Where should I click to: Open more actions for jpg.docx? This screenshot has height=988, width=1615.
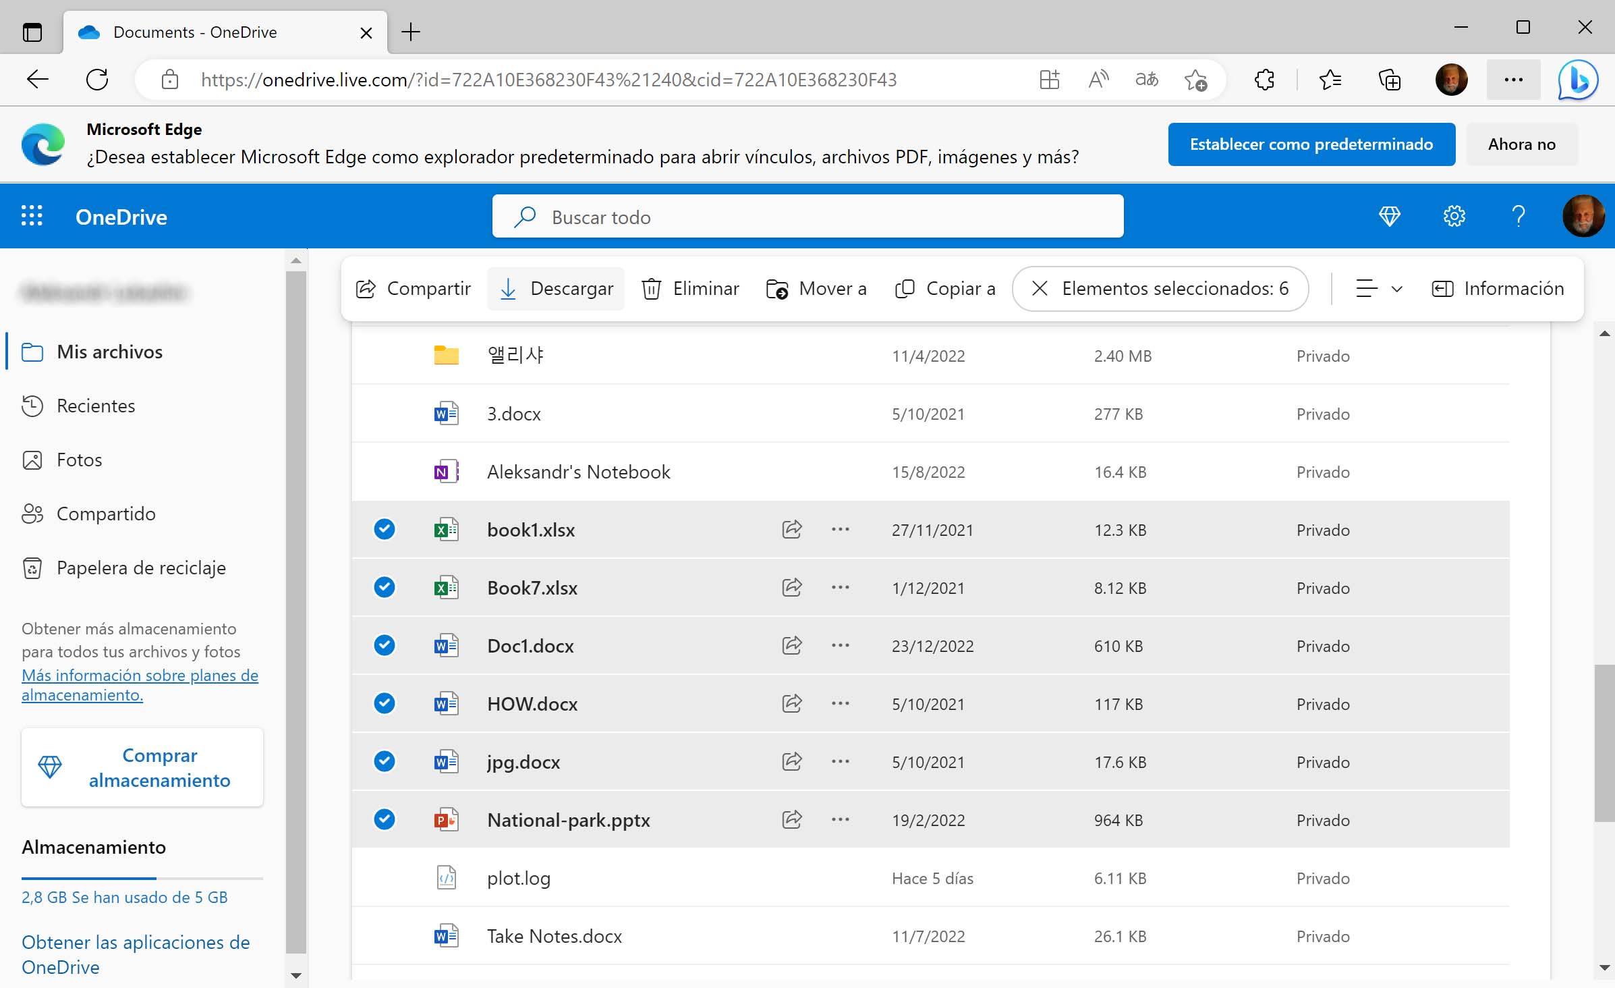coord(841,762)
